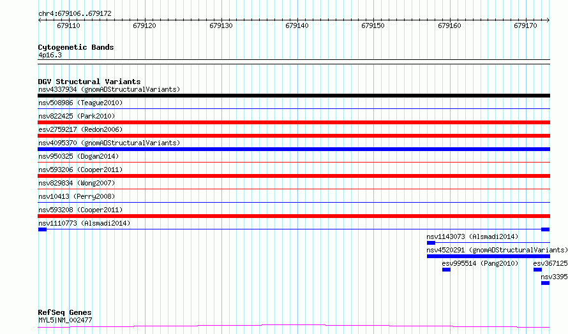Open the Cytogenetic Bands track title
The image size is (568, 334).
coord(76,47)
